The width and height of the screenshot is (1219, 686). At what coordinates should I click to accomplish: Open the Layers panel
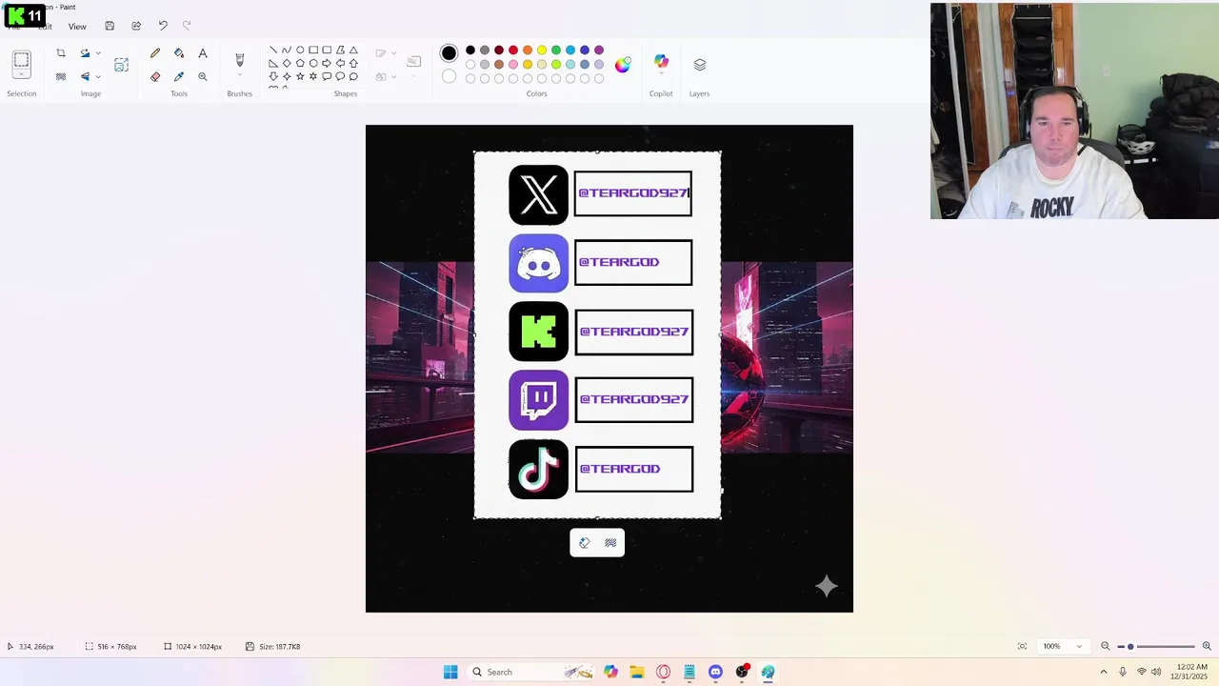click(700, 65)
